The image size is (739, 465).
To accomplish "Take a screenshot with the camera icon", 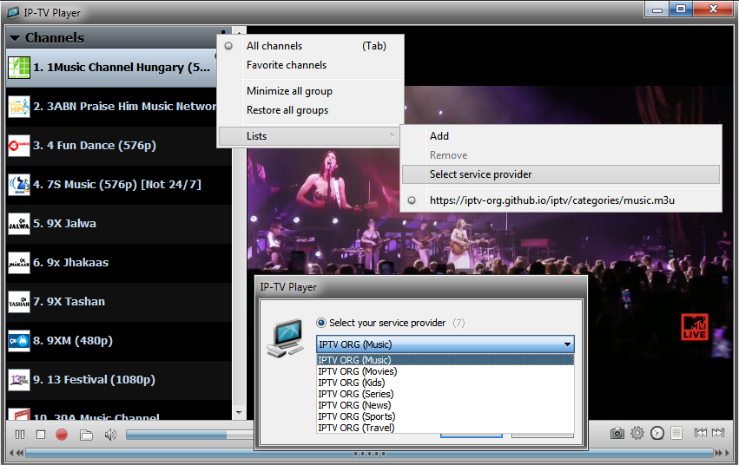I will tap(617, 433).
